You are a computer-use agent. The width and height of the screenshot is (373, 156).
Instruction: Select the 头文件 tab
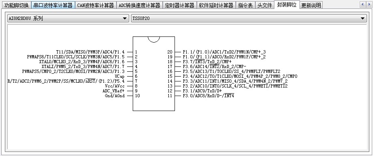point(265,5)
